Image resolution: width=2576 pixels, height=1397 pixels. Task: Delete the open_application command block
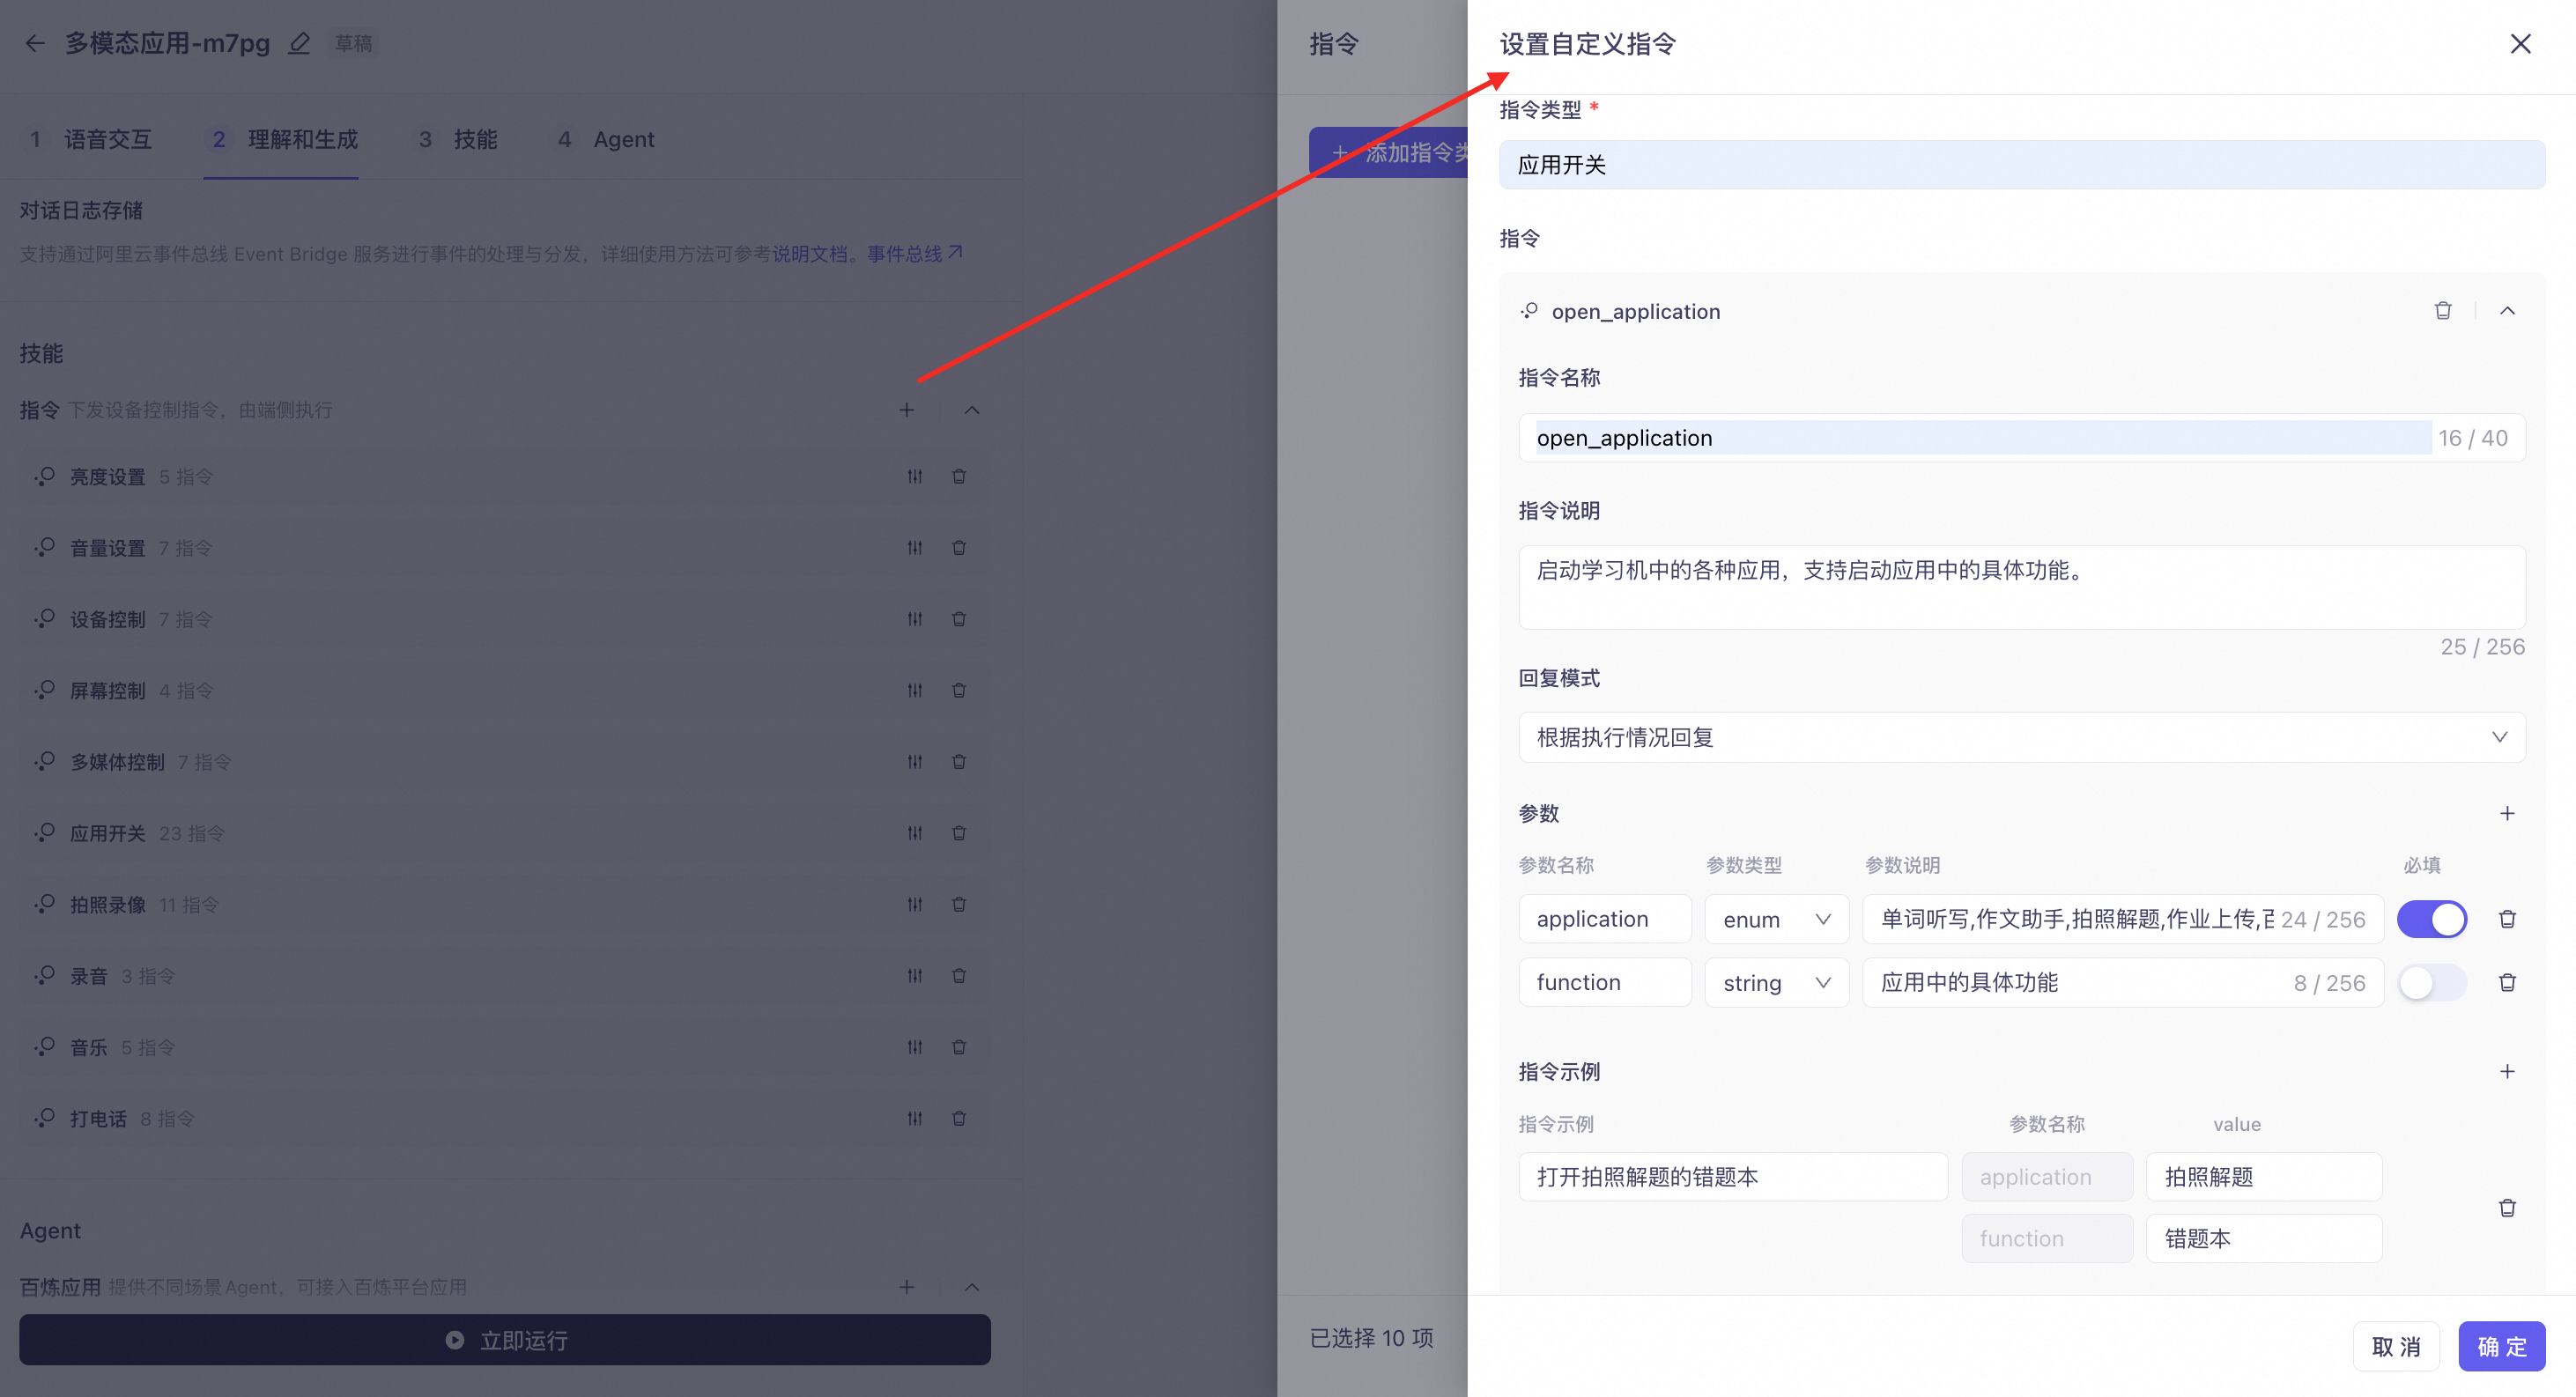[2442, 311]
